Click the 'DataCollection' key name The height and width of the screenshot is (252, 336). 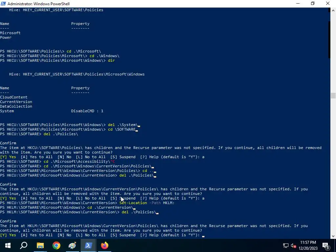point(16,106)
